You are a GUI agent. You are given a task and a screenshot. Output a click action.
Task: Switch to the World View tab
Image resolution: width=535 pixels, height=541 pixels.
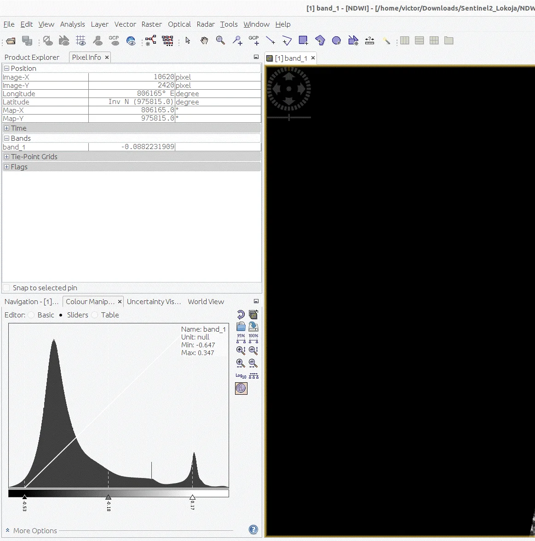tap(206, 301)
